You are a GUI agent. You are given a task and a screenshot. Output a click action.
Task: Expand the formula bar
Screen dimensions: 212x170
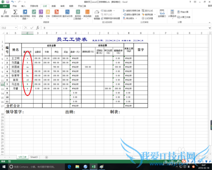pyautogui.click(x=210, y=28)
